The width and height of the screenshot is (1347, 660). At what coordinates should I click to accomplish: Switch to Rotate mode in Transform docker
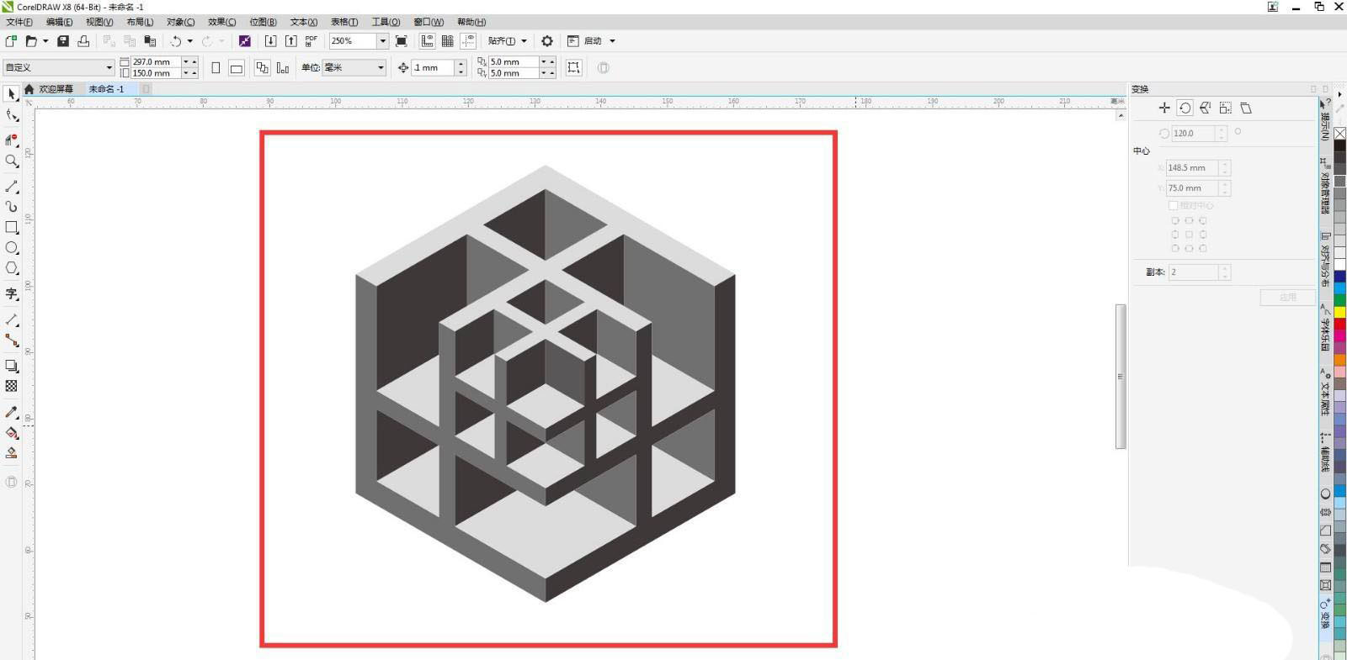tap(1185, 108)
